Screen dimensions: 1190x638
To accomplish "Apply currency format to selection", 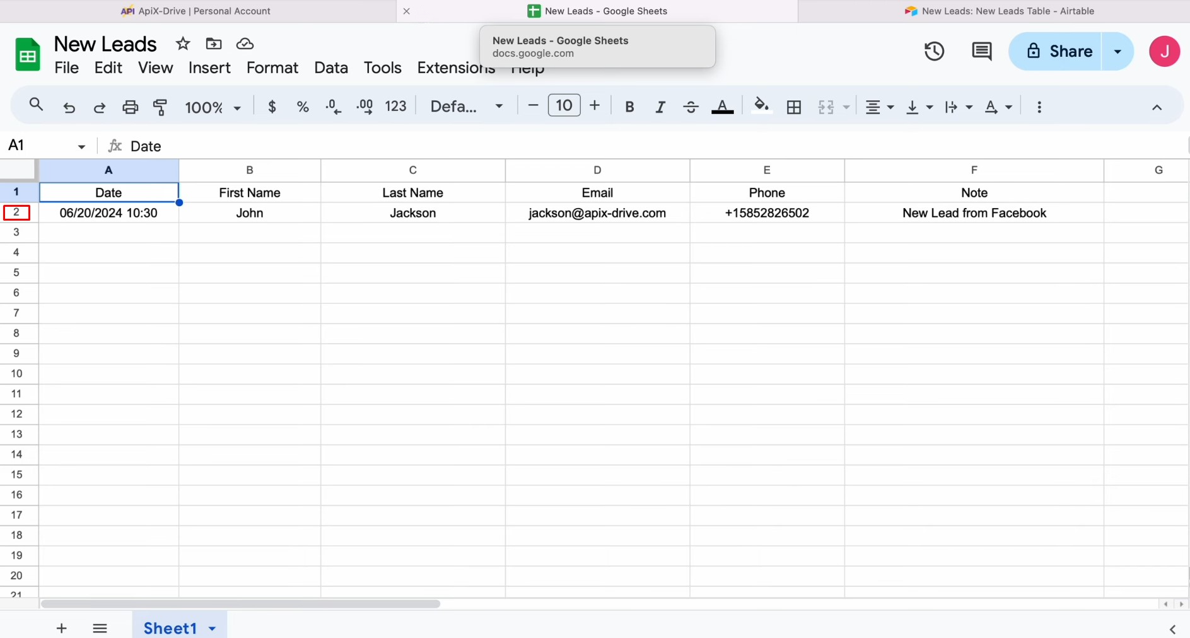I will tap(271, 107).
